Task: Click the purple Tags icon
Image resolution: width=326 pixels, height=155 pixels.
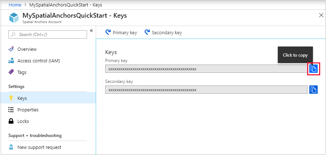Action: (11, 72)
